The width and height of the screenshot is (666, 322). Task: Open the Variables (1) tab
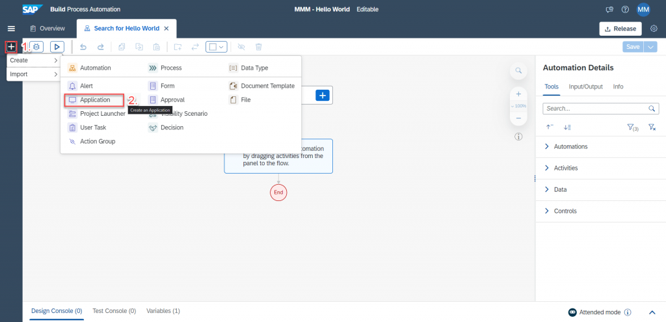(x=163, y=311)
